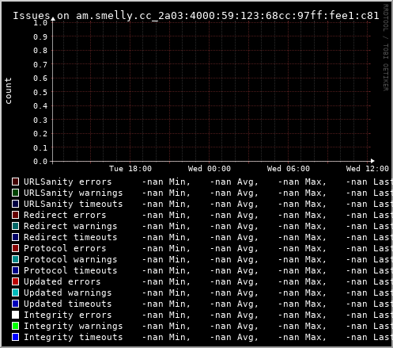Click the Protocol errors red swatch
393x348 pixels.
(x=15, y=248)
